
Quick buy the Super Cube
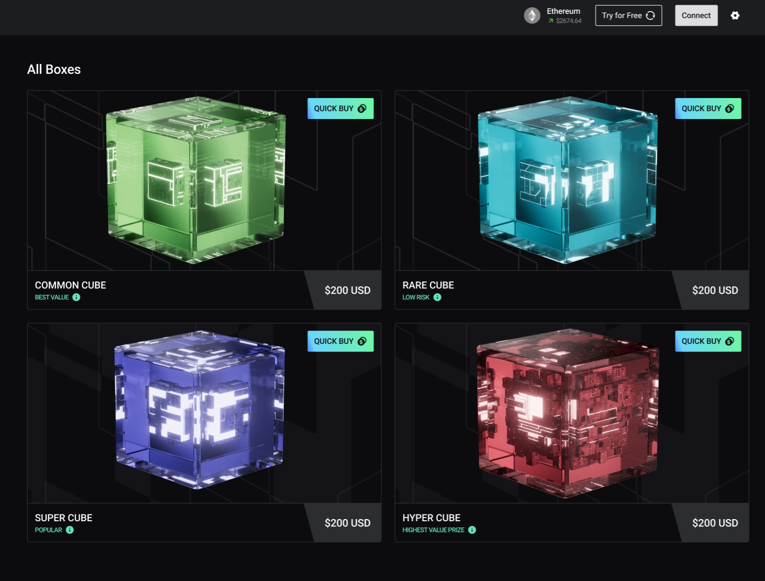coord(341,341)
